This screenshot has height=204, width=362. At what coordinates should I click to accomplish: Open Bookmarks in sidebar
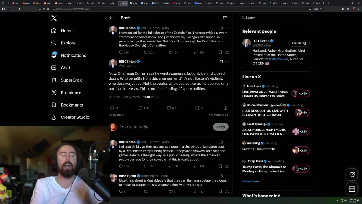click(x=67, y=105)
